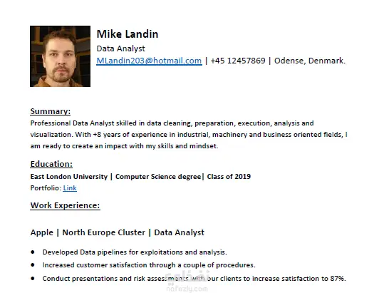Screen dimensions: 374x293
Task: Click the nafezly.com watermark at bottom
Action: click(x=187, y=289)
